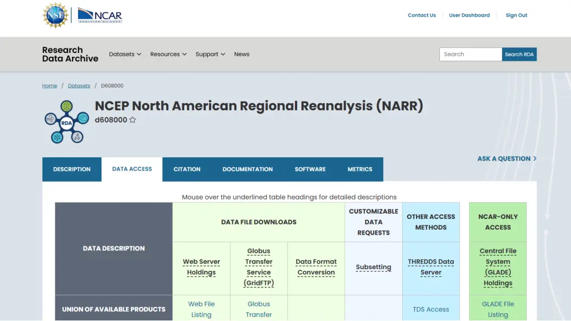Open the TDS Access link
Viewport: 571px width, 321px height.
coord(431,309)
